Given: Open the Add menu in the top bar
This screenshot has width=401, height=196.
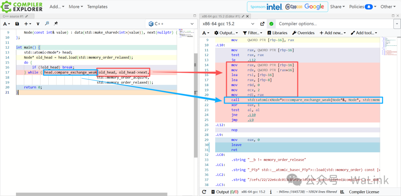Looking at the screenshot, I should point(57,7).
